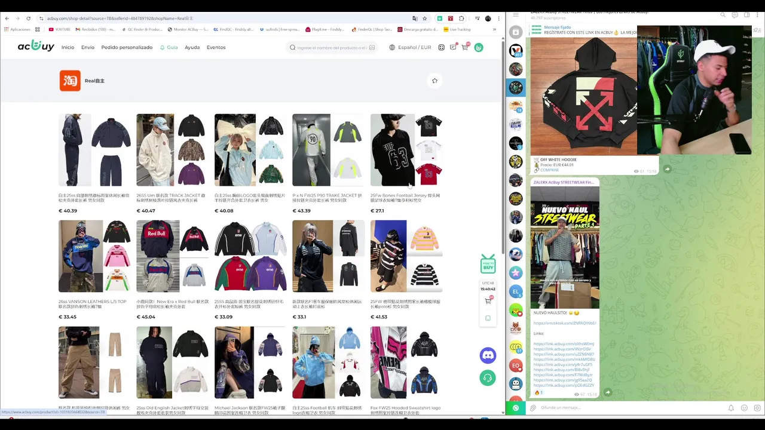
Task: Open the €33.1 black racing jacket thumbnail
Action: (328, 256)
